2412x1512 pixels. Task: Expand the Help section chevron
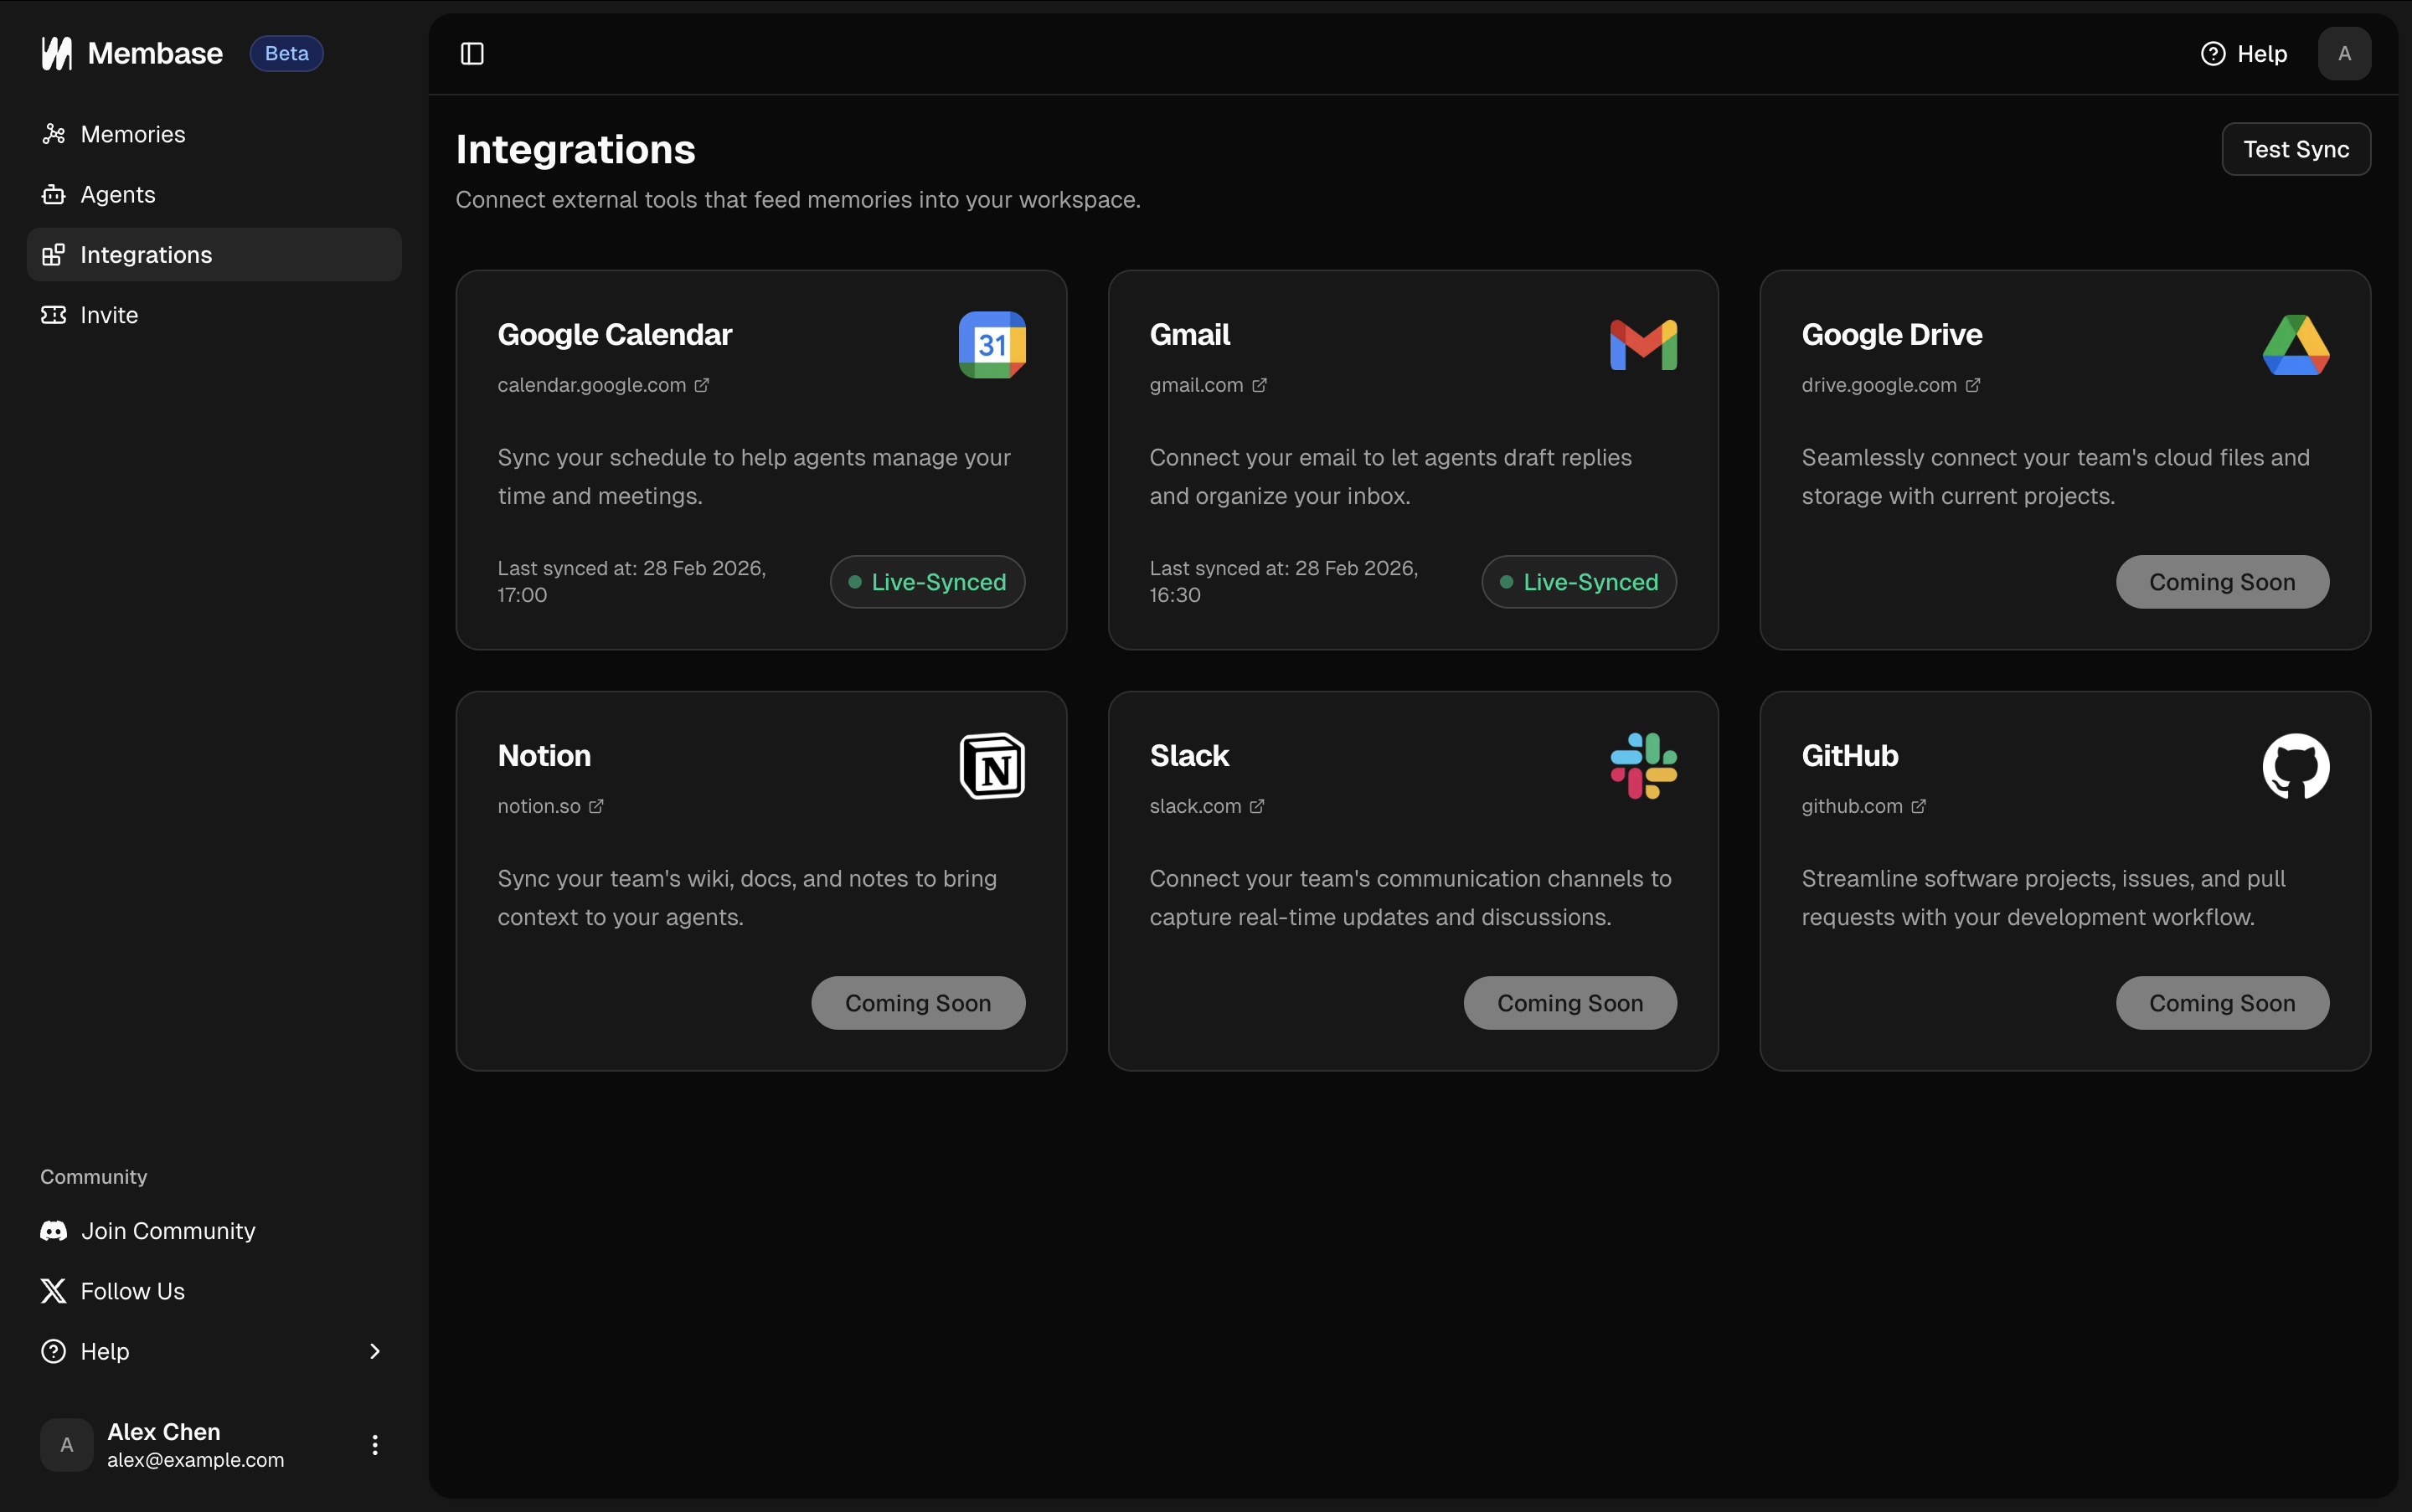374,1351
